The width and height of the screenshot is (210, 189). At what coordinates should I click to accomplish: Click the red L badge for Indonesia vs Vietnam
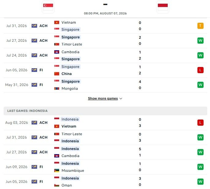pyautogui.click(x=200, y=123)
